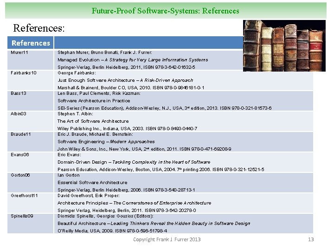Click 'David Greefhorst, Erik Proper:' author line
Viewport: 334px width, 251px height.
click(89, 196)
